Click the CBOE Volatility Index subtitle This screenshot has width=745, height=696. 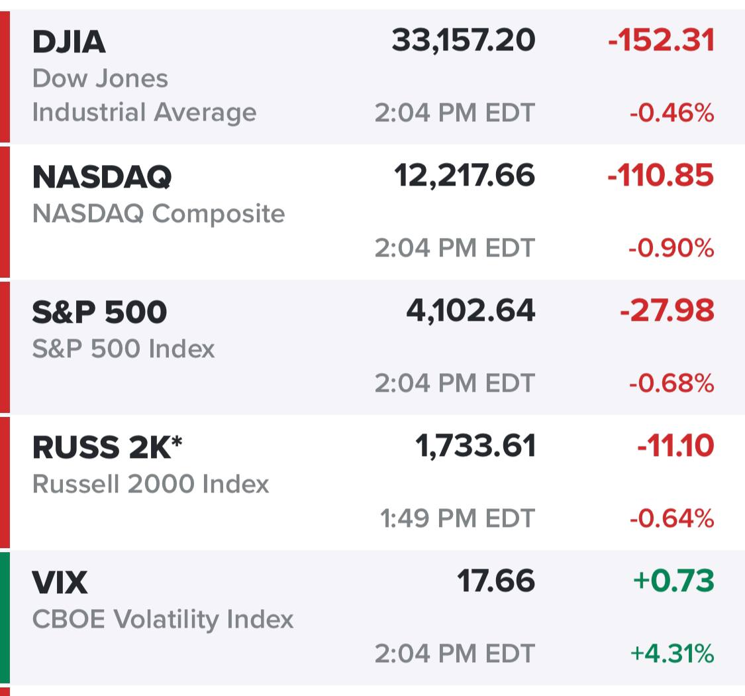click(x=162, y=619)
